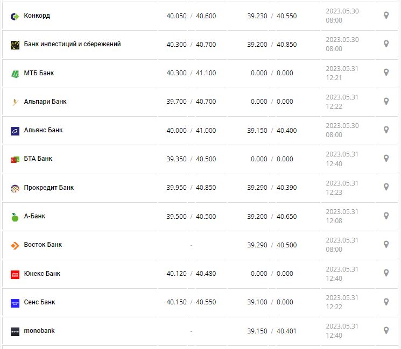Open the Конкорд bank link

pyautogui.click(x=37, y=16)
